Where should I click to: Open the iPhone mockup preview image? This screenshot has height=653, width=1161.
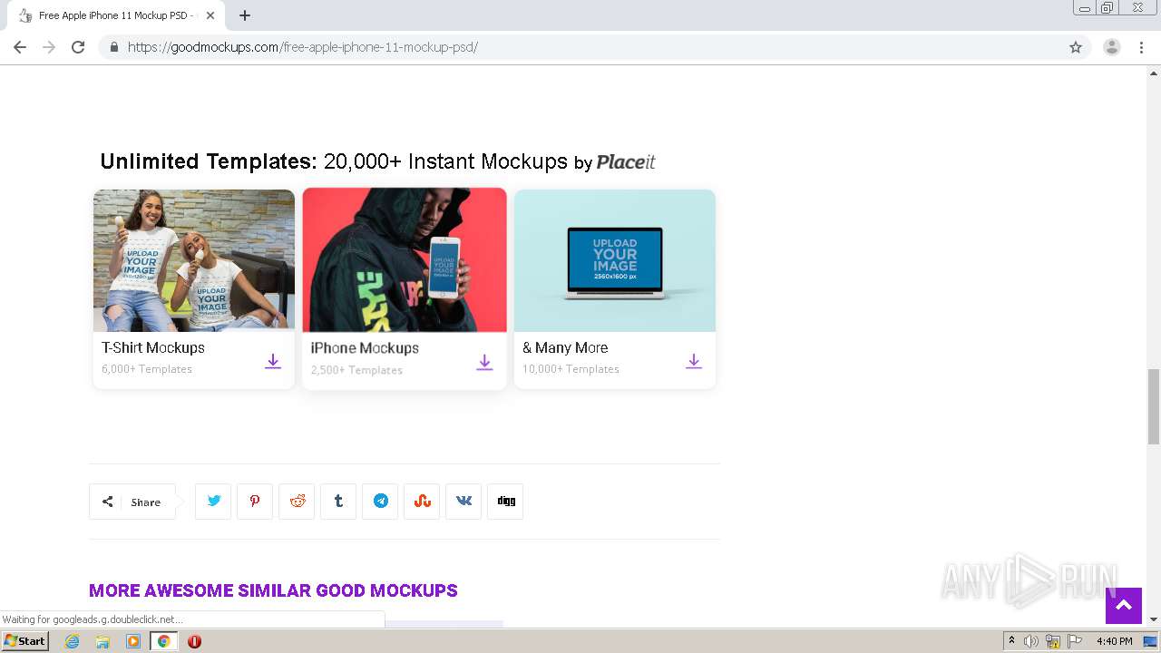click(405, 260)
